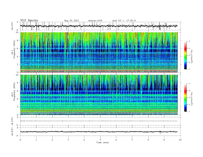
Task: Click the ch.3 flat waveform trace
Action: point(99,121)
